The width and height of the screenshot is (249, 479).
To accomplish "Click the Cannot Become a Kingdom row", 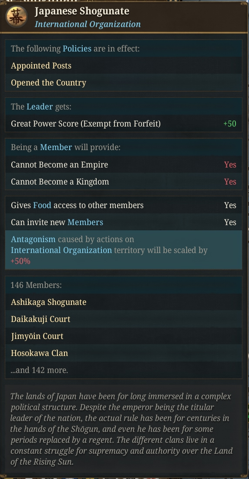I will click(124, 182).
